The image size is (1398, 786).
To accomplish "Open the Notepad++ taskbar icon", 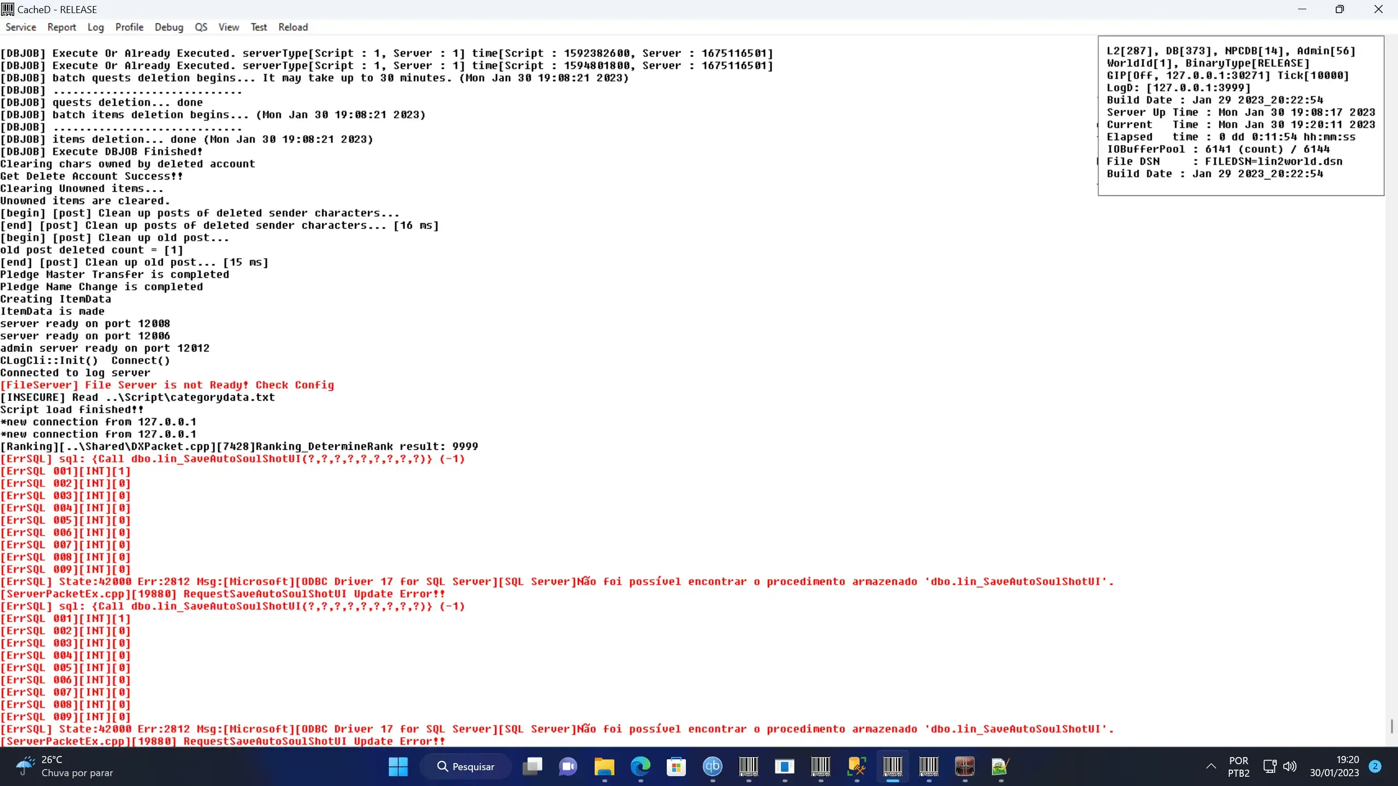I will pyautogui.click(x=1000, y=767).
